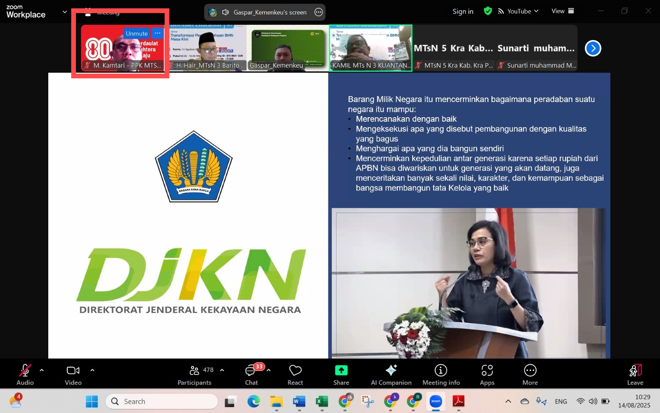The width and height of the screenshot is (660, 413).
Task: Show next participants with the arrow button
Action: [593, 48]
